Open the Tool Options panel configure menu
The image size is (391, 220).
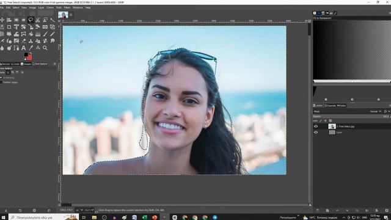click(54, 64)
